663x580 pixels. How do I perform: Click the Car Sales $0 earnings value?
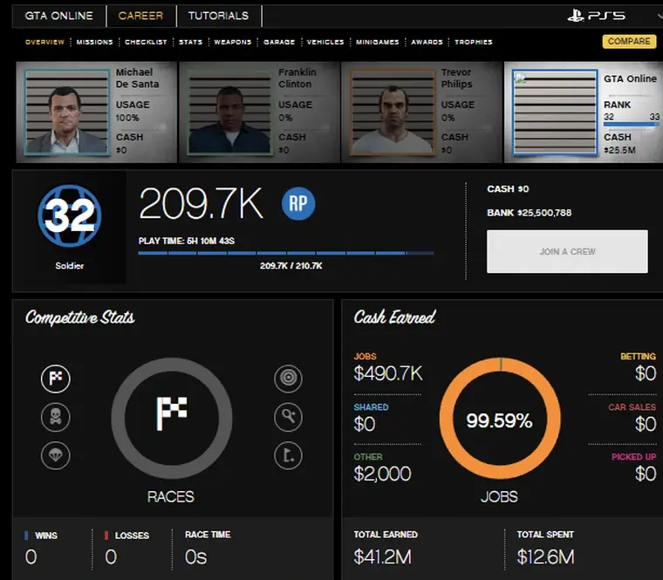pyautogui.click(x=646, y=424)
